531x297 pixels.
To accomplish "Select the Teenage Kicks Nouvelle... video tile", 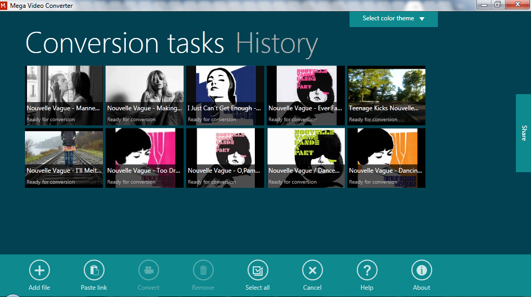I will [x=386, y=96].
